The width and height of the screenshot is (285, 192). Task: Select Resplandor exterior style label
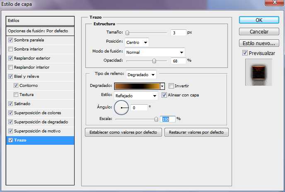click(x=32, y=58)
